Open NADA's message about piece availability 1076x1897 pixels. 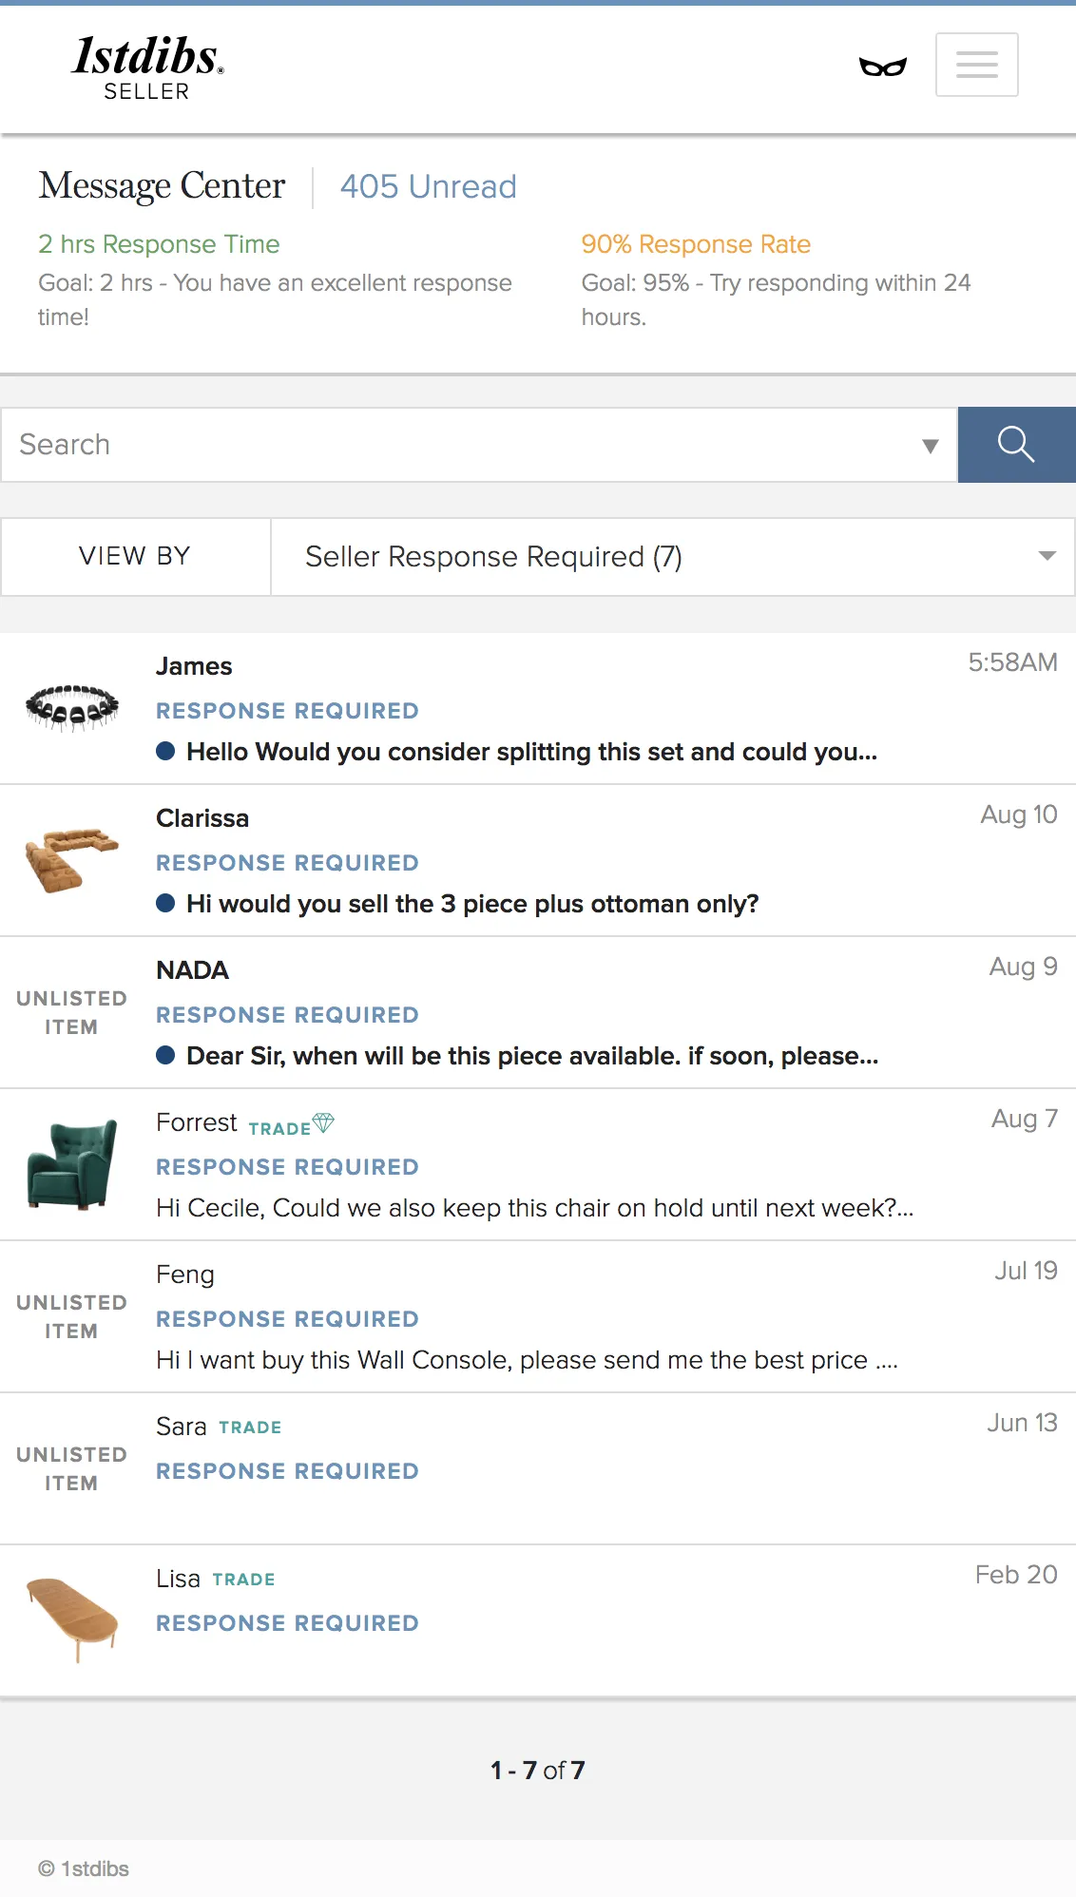click(x=538, y=1013)
